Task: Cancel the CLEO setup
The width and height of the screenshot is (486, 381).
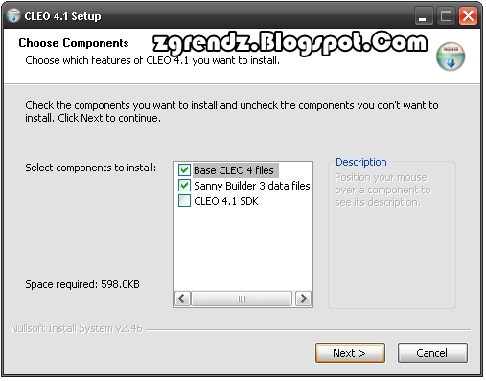Action: coord(432,353)
